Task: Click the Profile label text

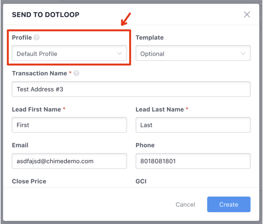Action: [22, 37]
